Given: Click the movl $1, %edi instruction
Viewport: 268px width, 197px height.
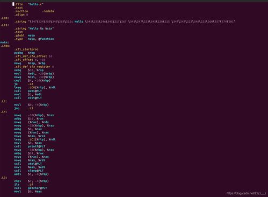Looking at the screenshot, I should click(28, 94).
